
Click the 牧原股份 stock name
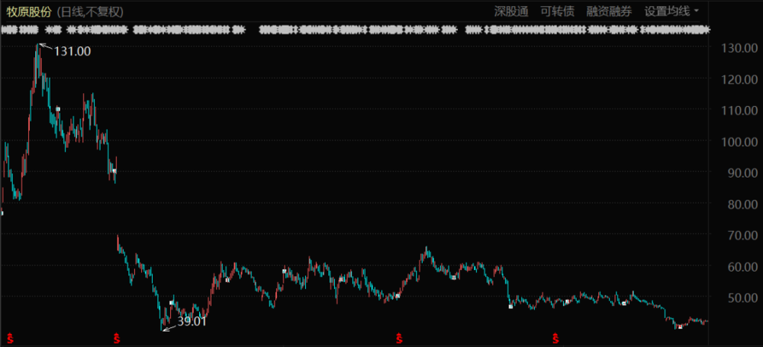coord(29,11)
